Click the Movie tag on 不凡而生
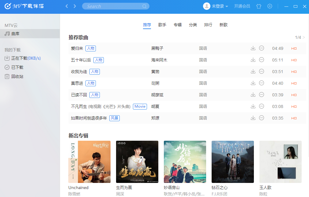Screen dimensions: 309x197 [x=140, y=106]
